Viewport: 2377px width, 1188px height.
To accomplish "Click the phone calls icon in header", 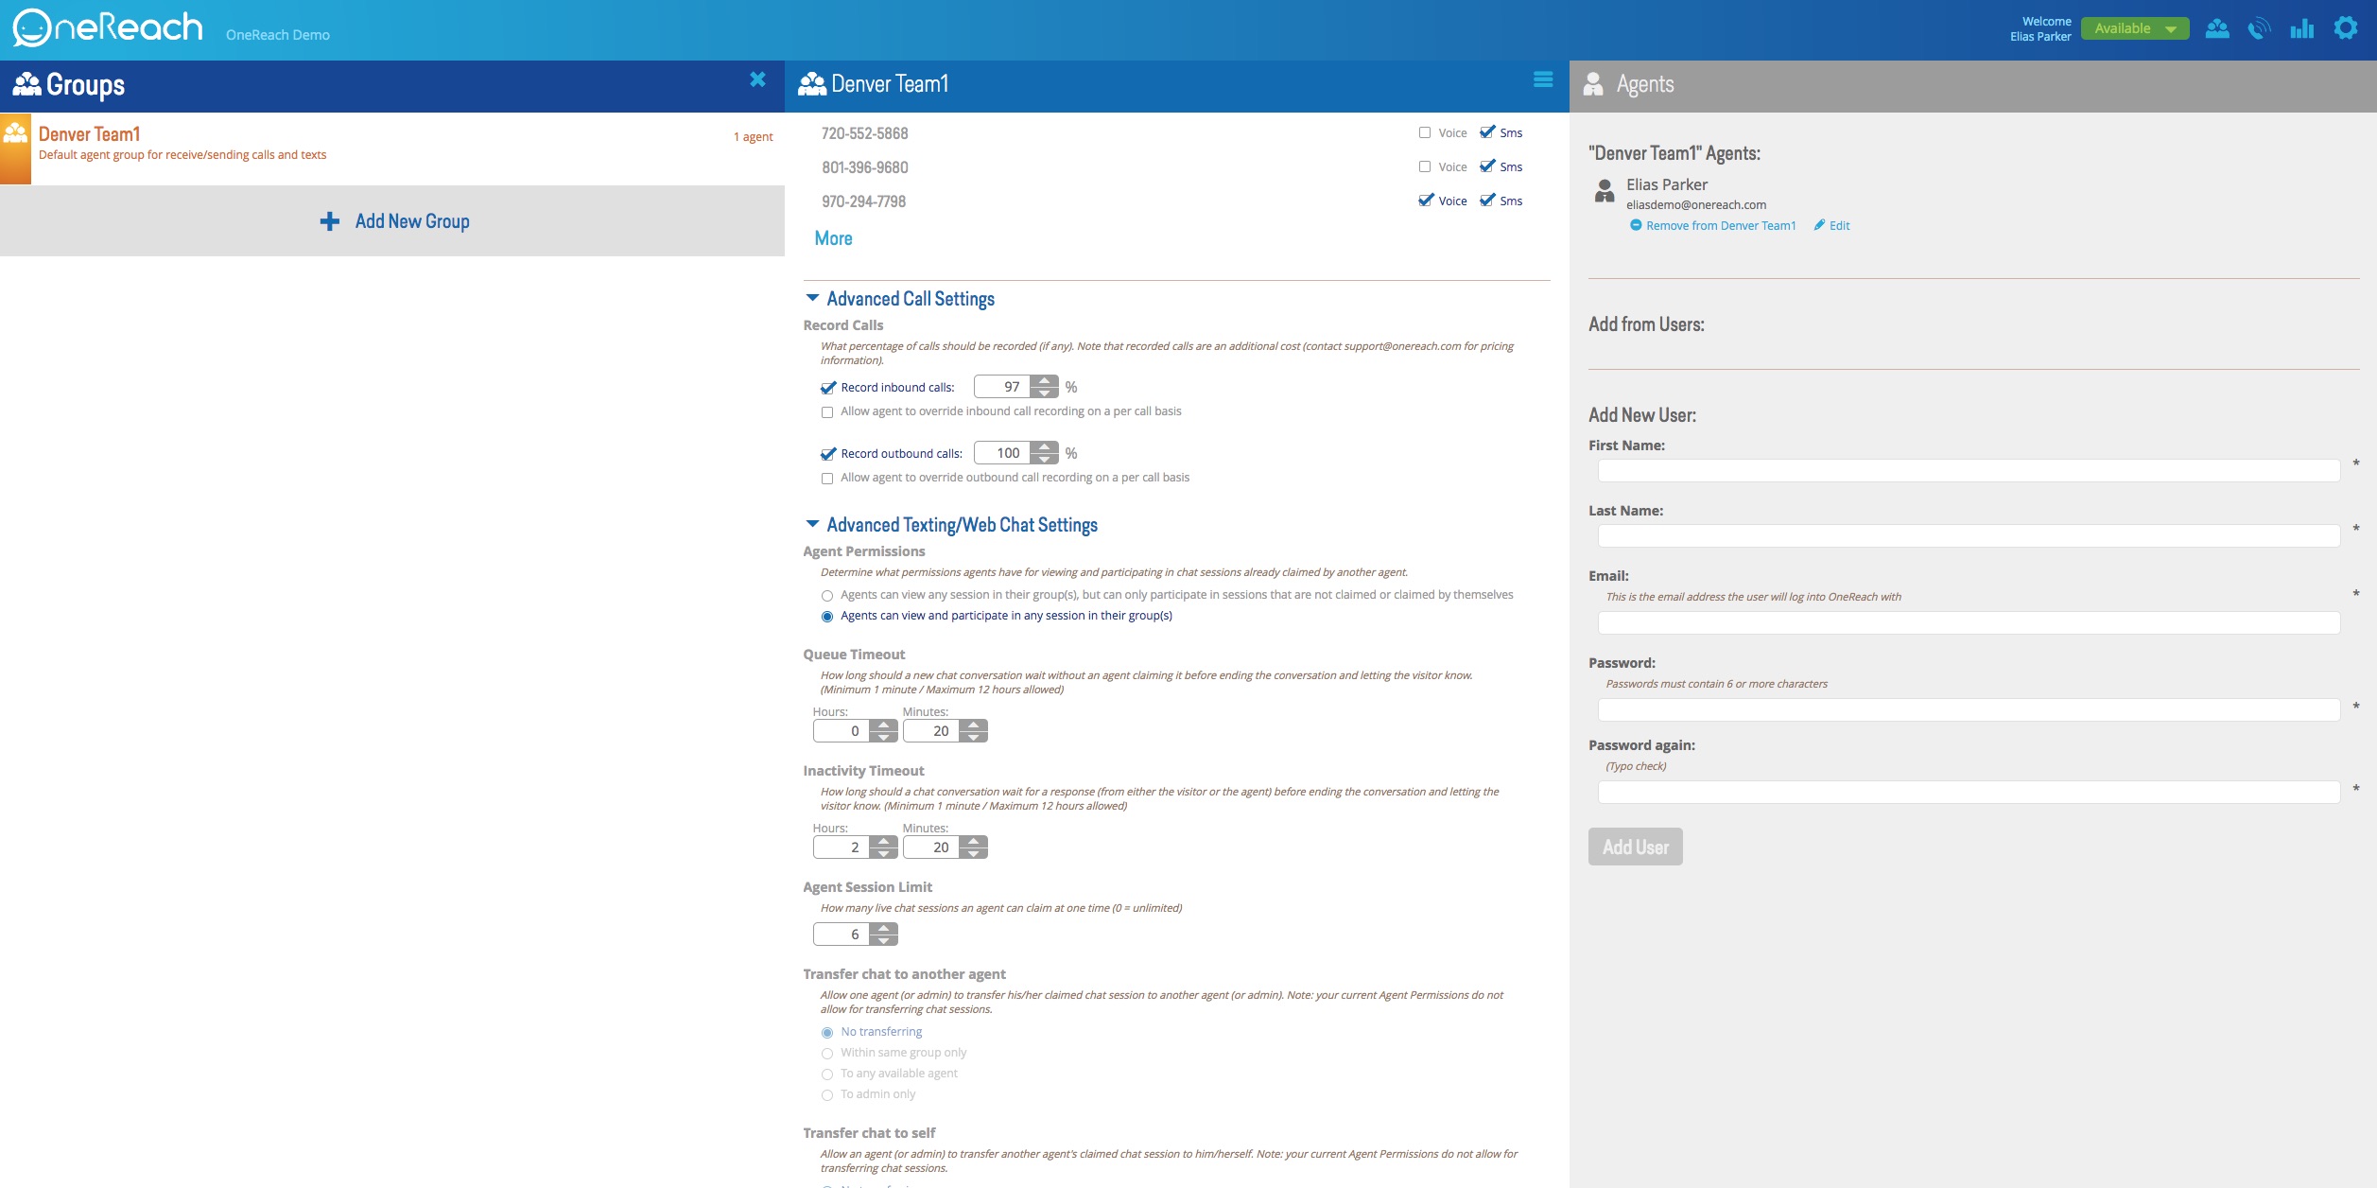I will [2259, 28].
